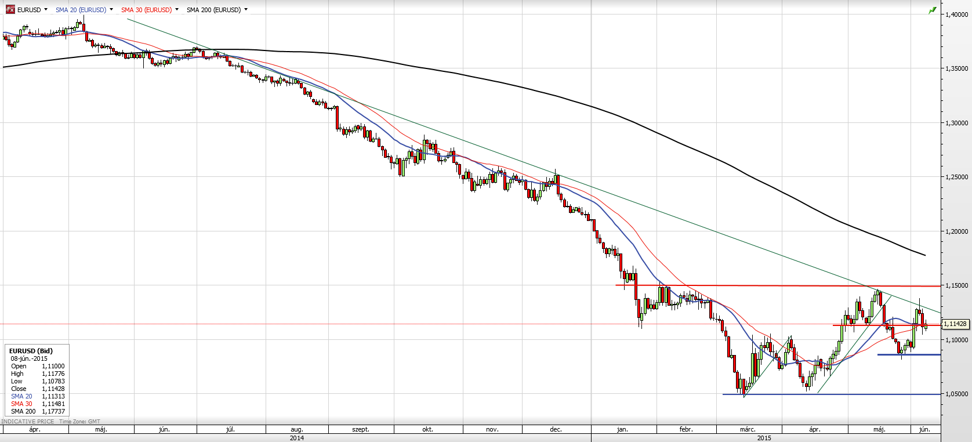The width and height of the screenshot is (972, 442).
Task: Select the SMA 200 (EURUSD) indicator label
Action: 213,10
